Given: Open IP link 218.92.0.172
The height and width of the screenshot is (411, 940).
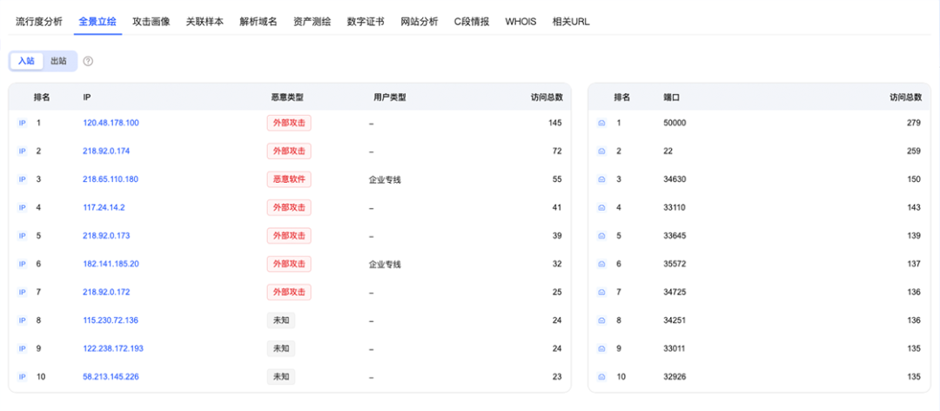Looking at the screenshot, I should 106,293.
